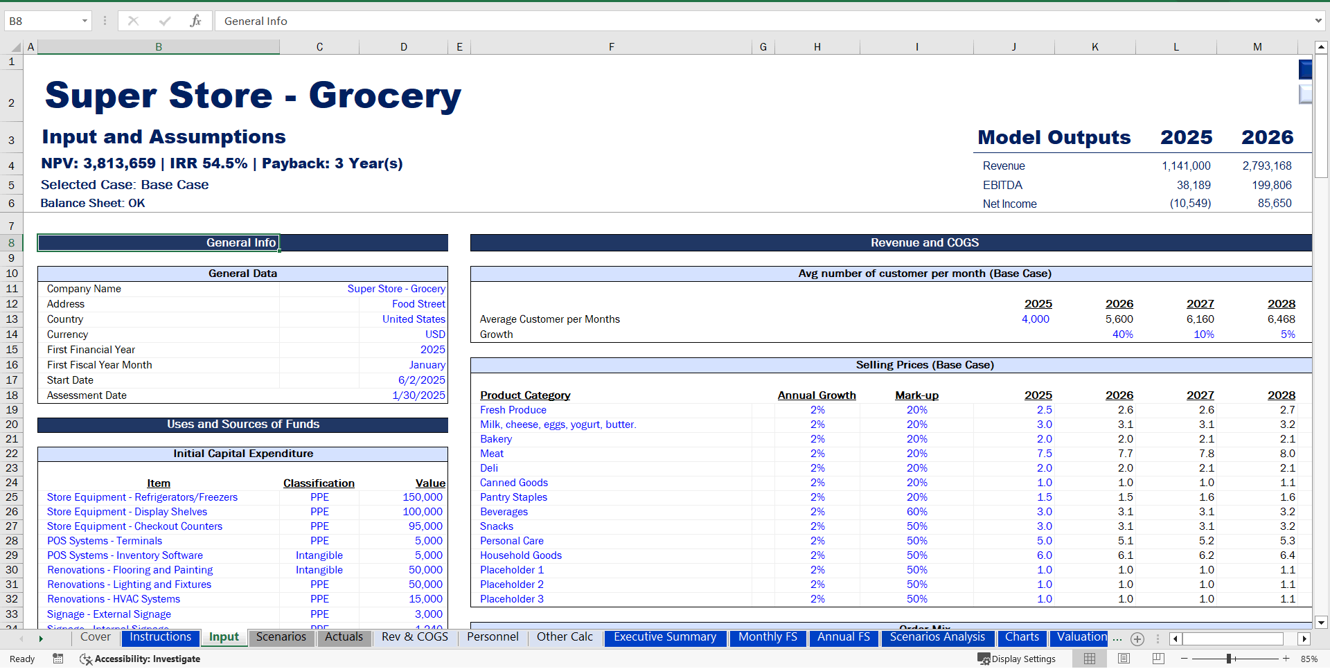
Task: Open the Charts sheet tab
Action: tap(1022, 637)
